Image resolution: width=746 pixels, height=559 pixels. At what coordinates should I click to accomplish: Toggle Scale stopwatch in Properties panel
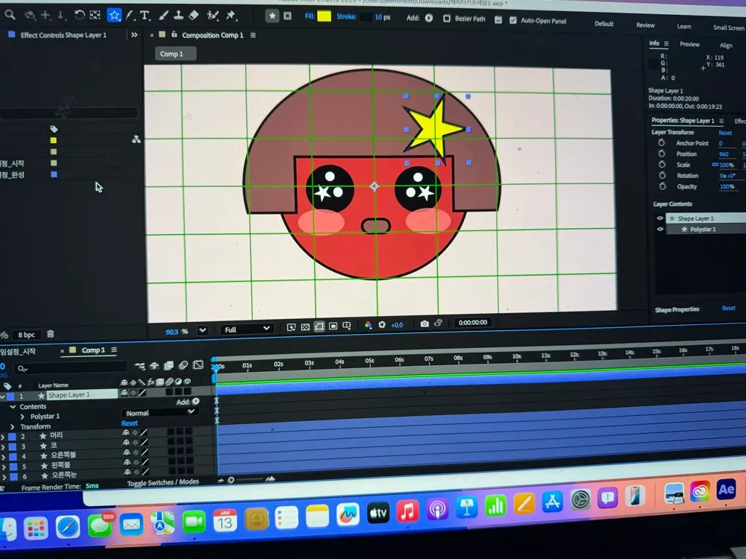click(662, 165)
